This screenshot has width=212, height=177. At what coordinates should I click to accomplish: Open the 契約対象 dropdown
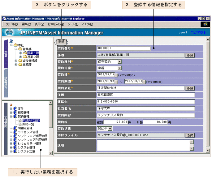pyautogui.click(x=119, y=68)
